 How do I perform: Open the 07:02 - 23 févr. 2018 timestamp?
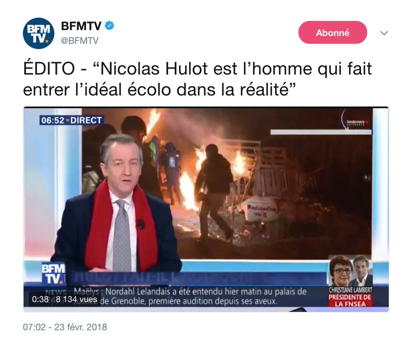tap(65, 327)
